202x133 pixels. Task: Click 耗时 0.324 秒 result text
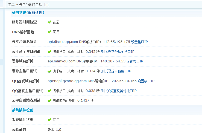(88, 71)
